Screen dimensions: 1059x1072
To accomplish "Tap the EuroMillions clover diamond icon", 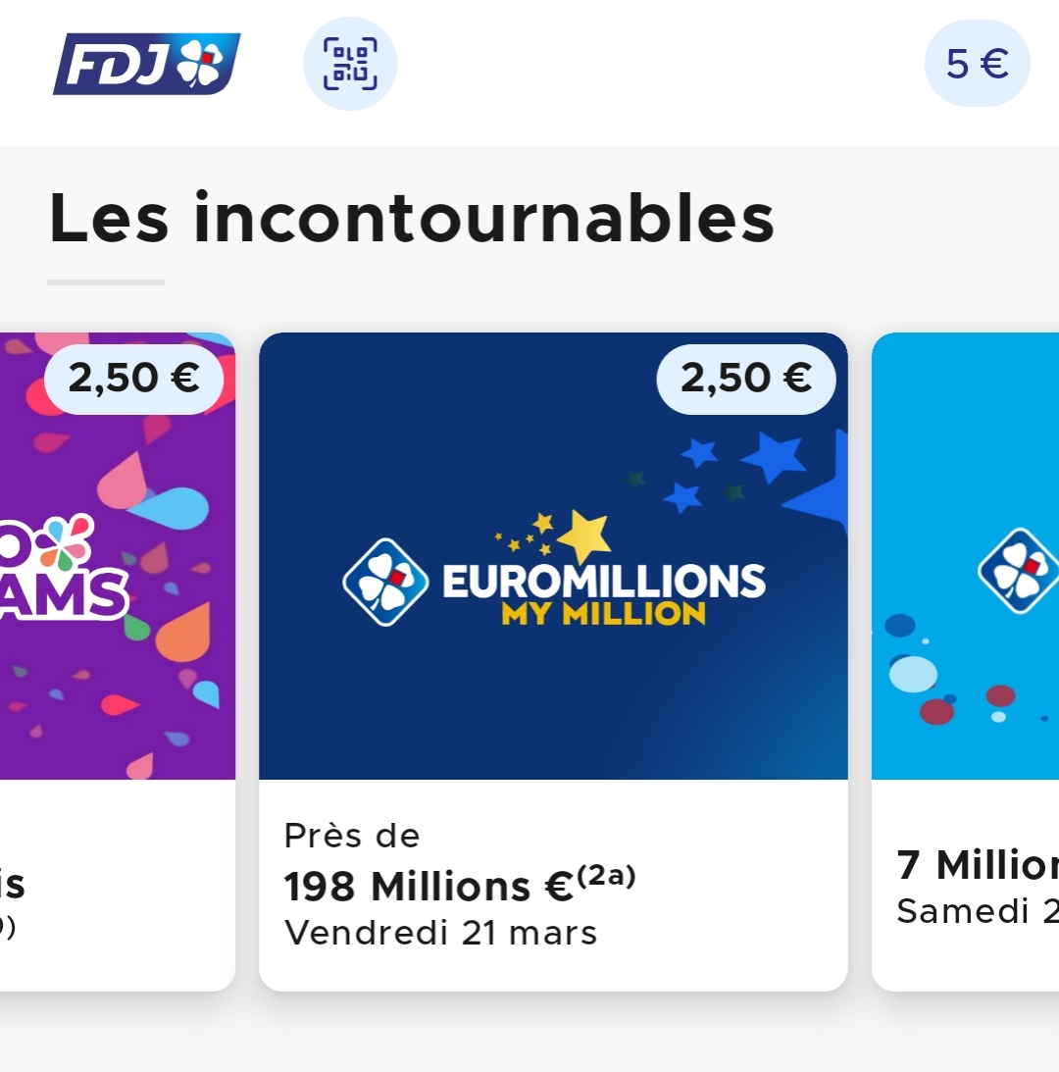I will (x=385, y=582).
